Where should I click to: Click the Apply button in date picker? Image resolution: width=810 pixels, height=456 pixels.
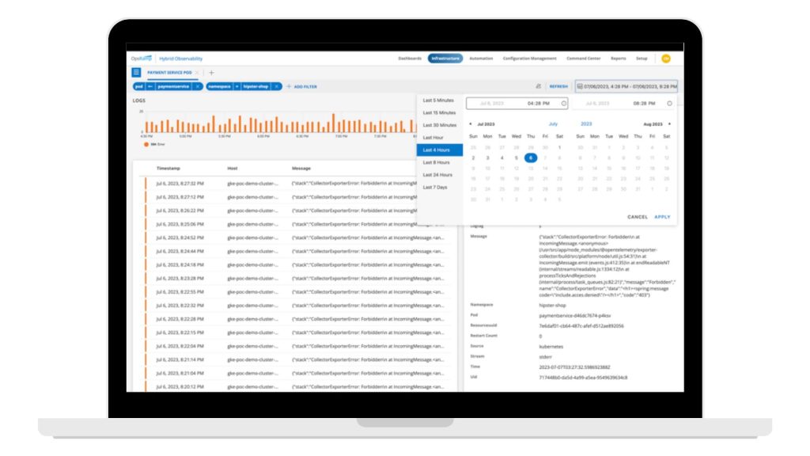662,217
